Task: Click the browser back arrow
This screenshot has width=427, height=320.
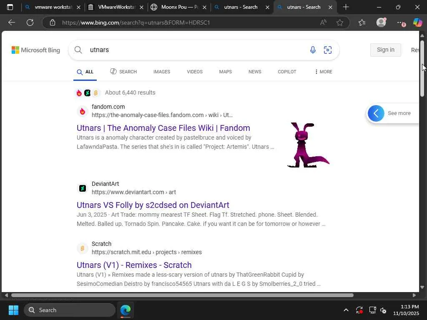Action: (11, 22)
